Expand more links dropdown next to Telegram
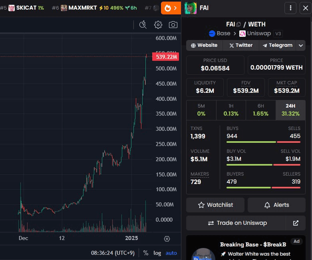Screen dimensions: 312x260 click(x=301, y=45)
